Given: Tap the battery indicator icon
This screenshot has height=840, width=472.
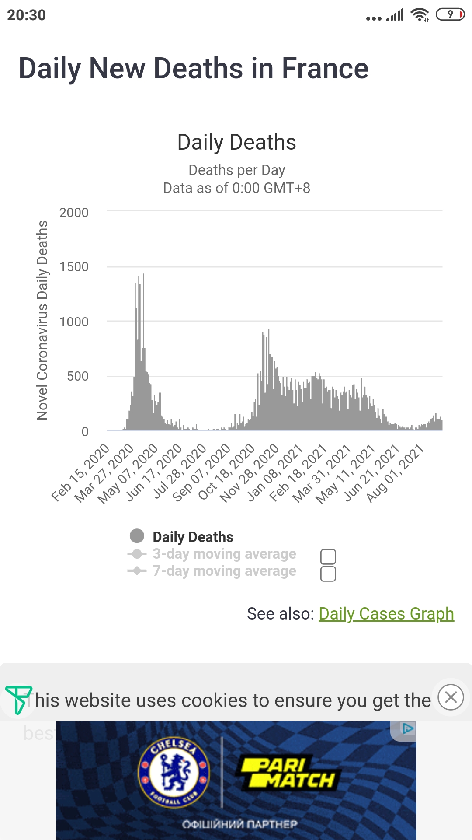Looking at the screenshot, I should [450, 15].
